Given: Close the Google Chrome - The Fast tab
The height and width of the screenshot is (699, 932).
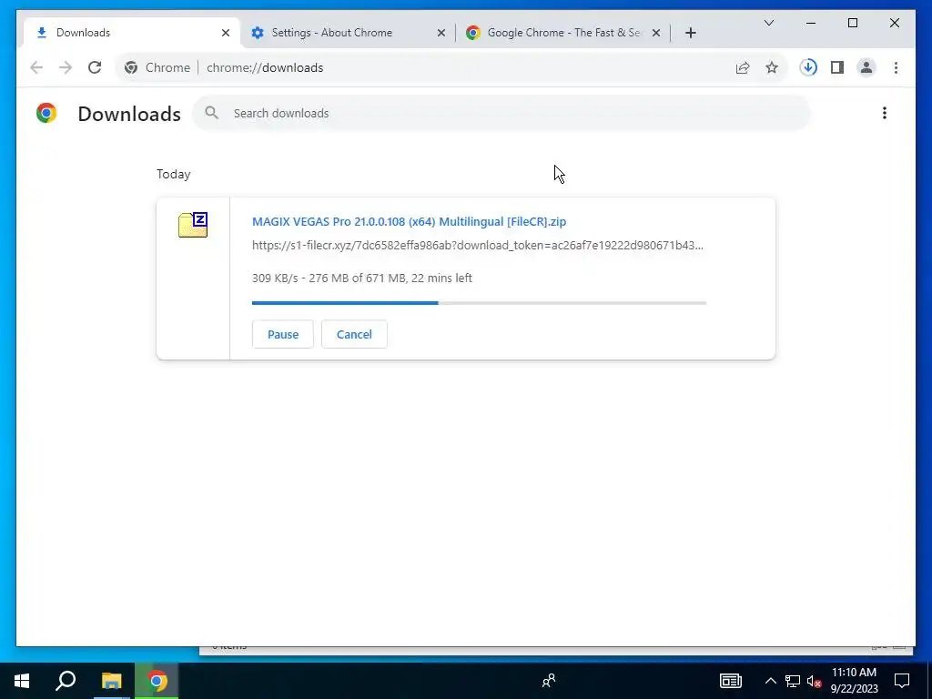Looking at the screenshot, I should click(656, 33).
